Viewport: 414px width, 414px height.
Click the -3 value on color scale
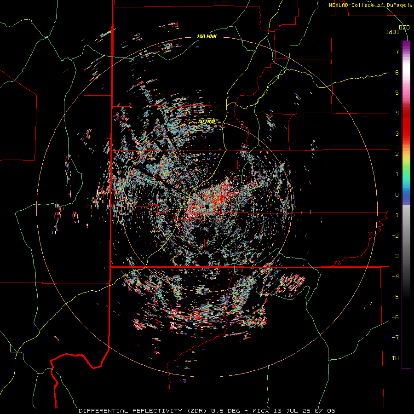(x=395, y=256)
